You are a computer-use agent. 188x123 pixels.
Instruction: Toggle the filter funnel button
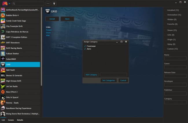[54, 3]
